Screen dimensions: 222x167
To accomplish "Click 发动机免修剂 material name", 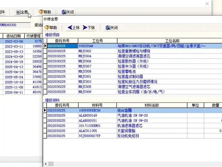I will click(128, 136).
